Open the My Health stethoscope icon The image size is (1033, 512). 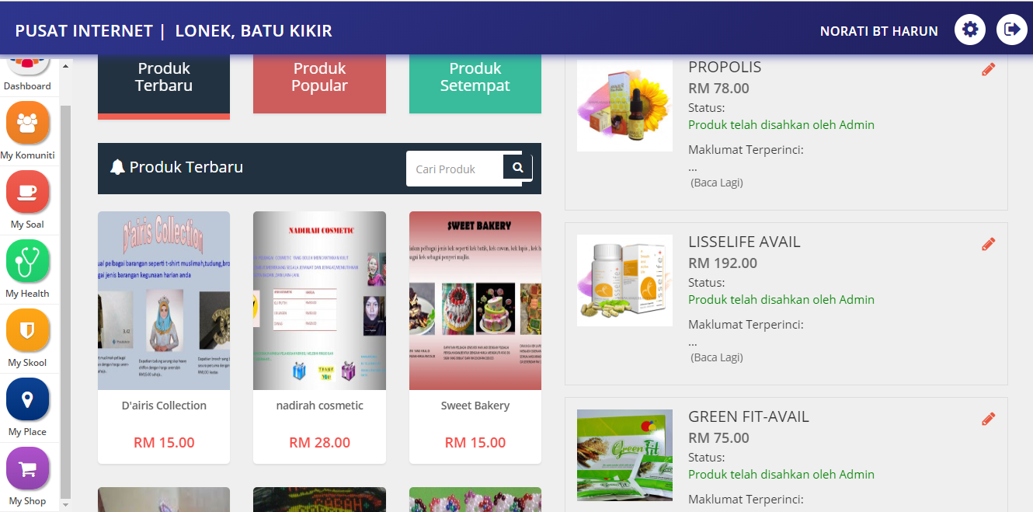click(x=28, y=261)
